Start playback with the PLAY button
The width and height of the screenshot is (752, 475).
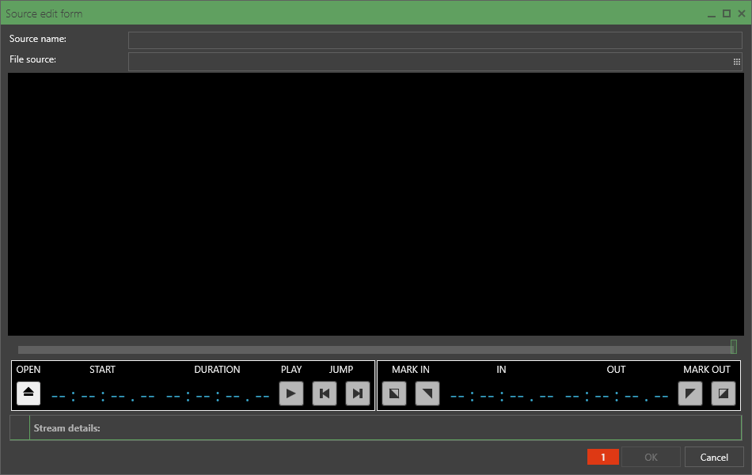[291, 393]
